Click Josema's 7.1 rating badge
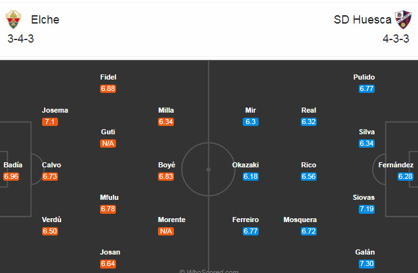This screenshot has width=418, height=273. pos(50,122)
